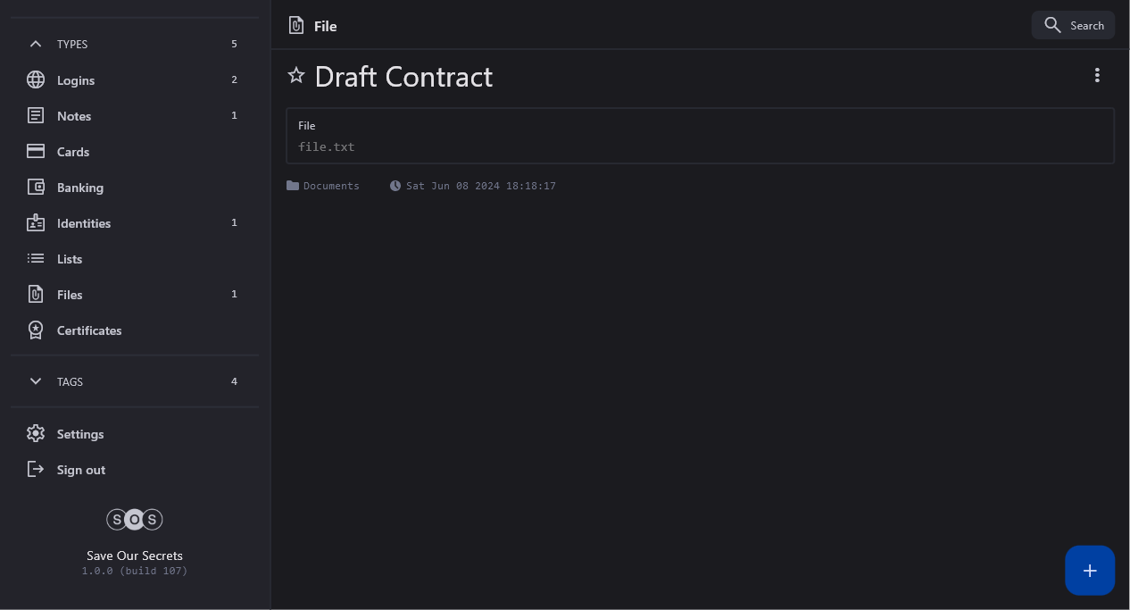The width and height of the screenshot is (1130, 610).
Task: Click the Search button
Action: [x=1073, y=26]
